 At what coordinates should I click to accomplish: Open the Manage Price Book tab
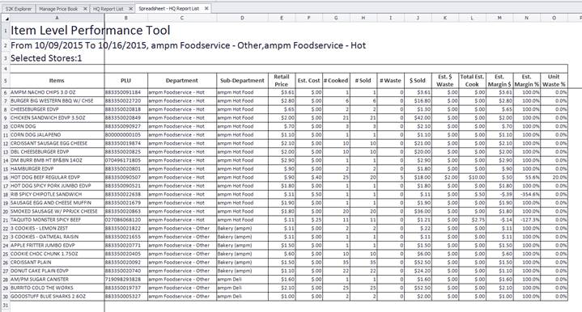pos(58,9)
